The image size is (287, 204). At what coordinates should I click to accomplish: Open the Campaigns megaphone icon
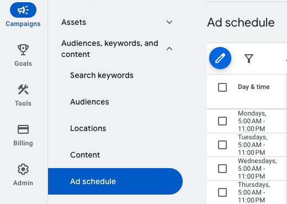click(23, 10)
